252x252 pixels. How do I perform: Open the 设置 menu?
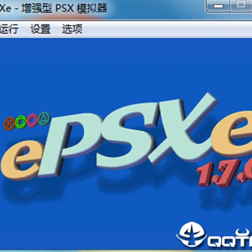coord(41,29)
